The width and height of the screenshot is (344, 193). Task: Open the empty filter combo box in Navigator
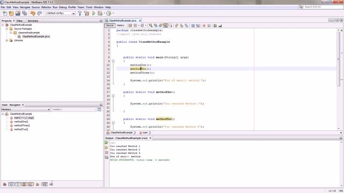[x=74, y=109]
